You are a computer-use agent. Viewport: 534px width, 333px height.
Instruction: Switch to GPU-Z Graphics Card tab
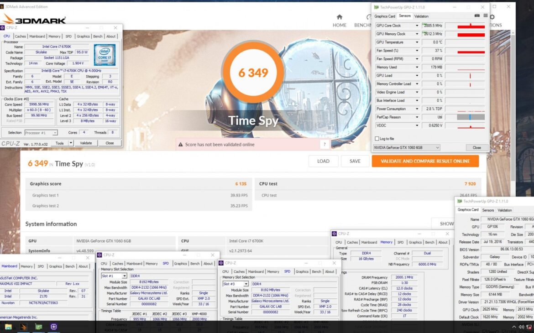point(385,16)
